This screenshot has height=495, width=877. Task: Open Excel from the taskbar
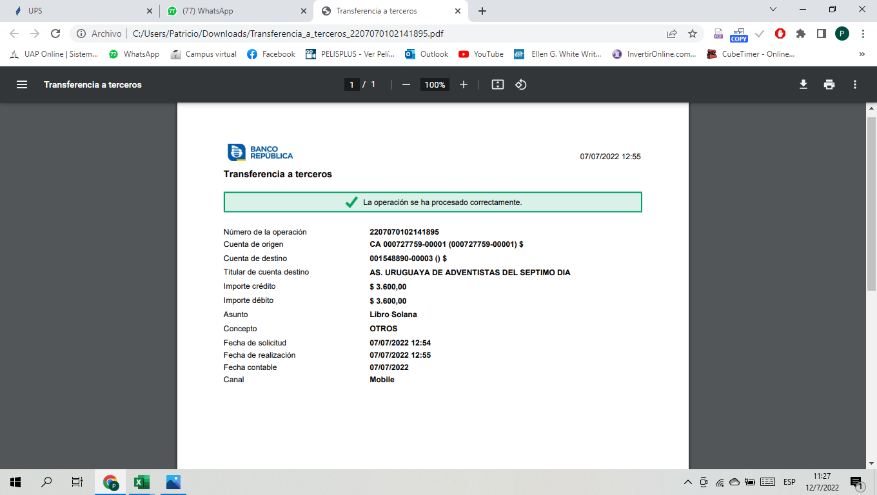click(x=141, y=482)
